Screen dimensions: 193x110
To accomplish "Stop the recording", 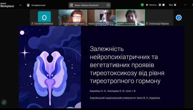I will 163,5.
